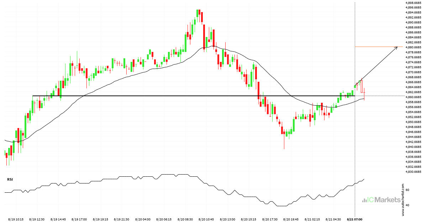Click the 8/20 17:30 time label
The height and width of the screenshot is (224, 427).
(270, 219)
